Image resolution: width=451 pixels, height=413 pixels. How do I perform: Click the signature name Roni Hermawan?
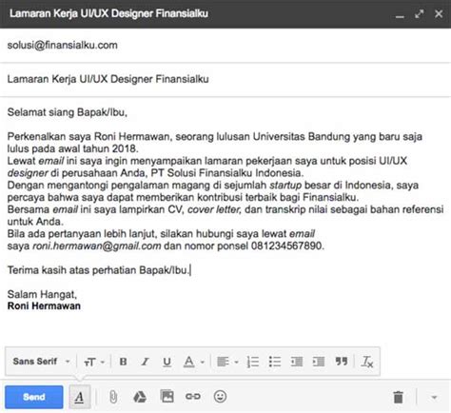tap(44, 306)
